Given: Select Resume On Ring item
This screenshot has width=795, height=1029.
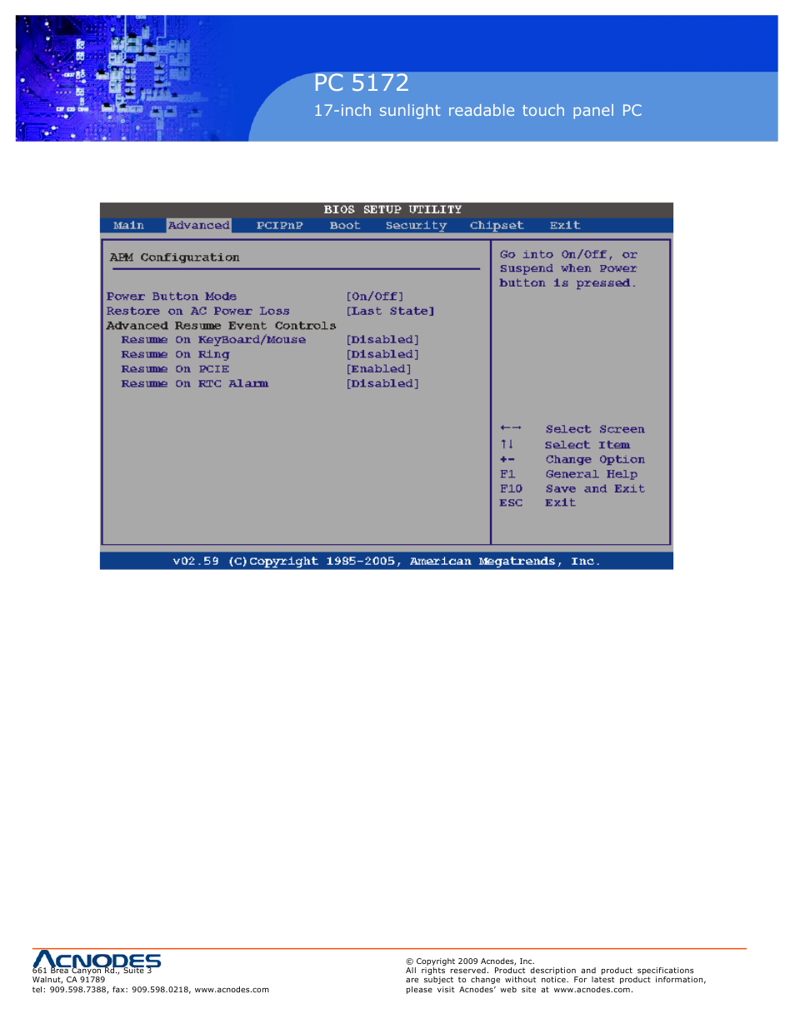Looking at the screenshot, I should pos(175,355).
